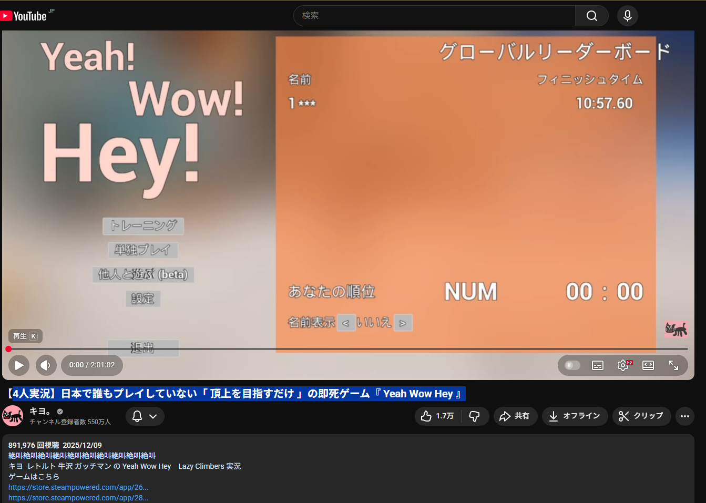Click the search magnifier button

pyautogui.click(x=591, y=16)
